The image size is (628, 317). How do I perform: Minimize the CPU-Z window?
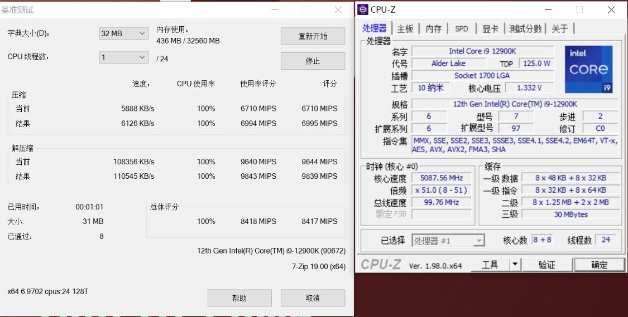pos(548,10)
